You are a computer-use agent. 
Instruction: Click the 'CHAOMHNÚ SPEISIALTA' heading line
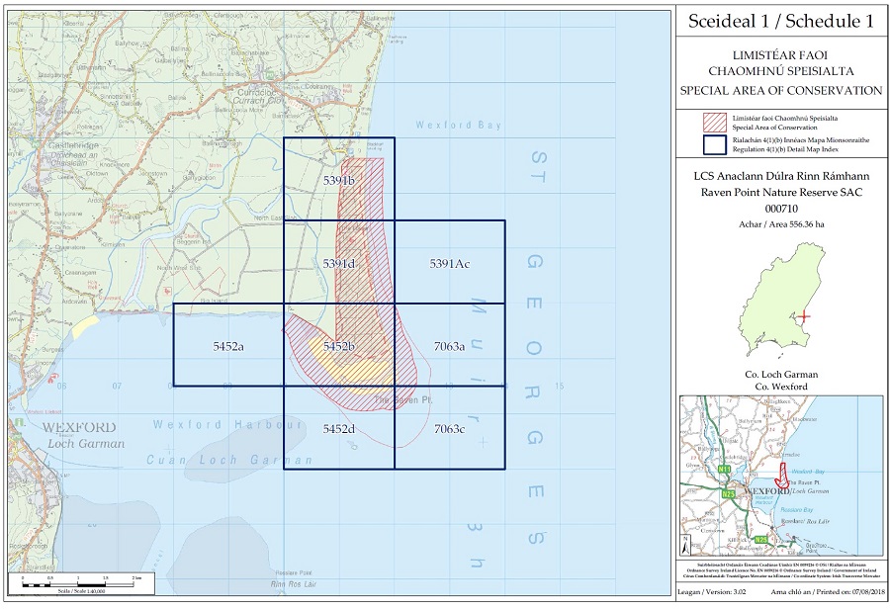click(x=781, y=71)
